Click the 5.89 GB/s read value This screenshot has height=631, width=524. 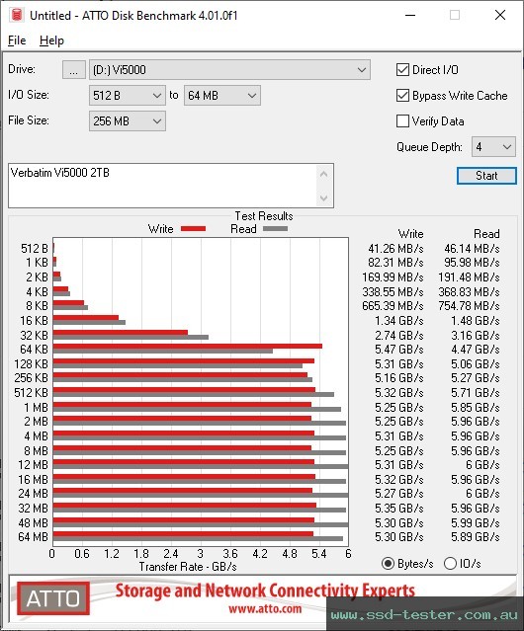(x=476, y=537)
